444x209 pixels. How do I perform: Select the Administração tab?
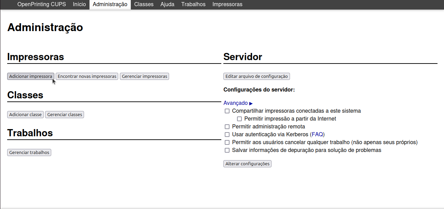pyautogui.click(x=110, y=4)
